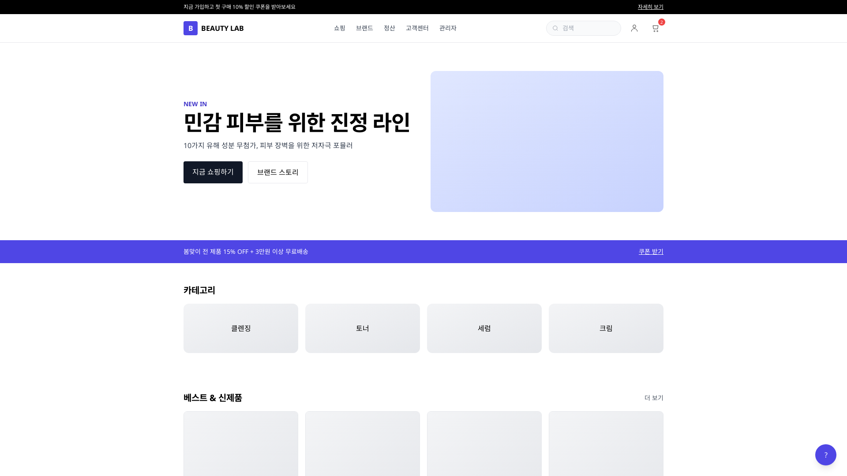
Task: Select the 토너 category card
Action: [x=362, y=328]
